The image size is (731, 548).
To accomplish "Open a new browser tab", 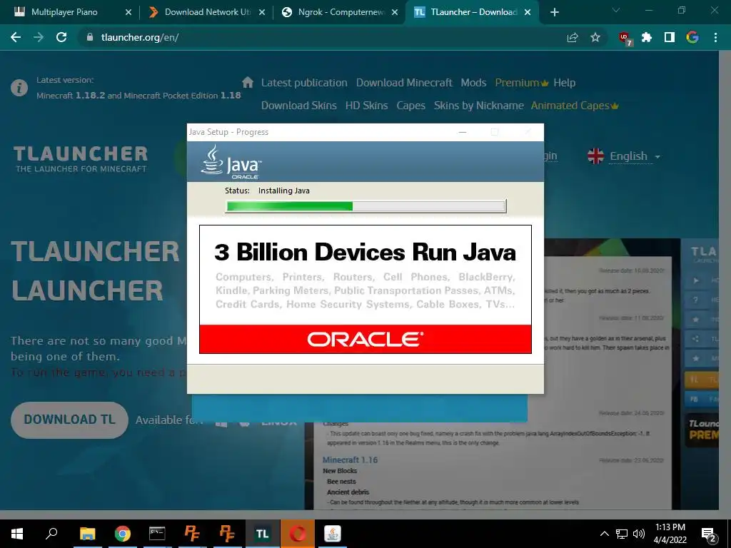I will [554, 12].
